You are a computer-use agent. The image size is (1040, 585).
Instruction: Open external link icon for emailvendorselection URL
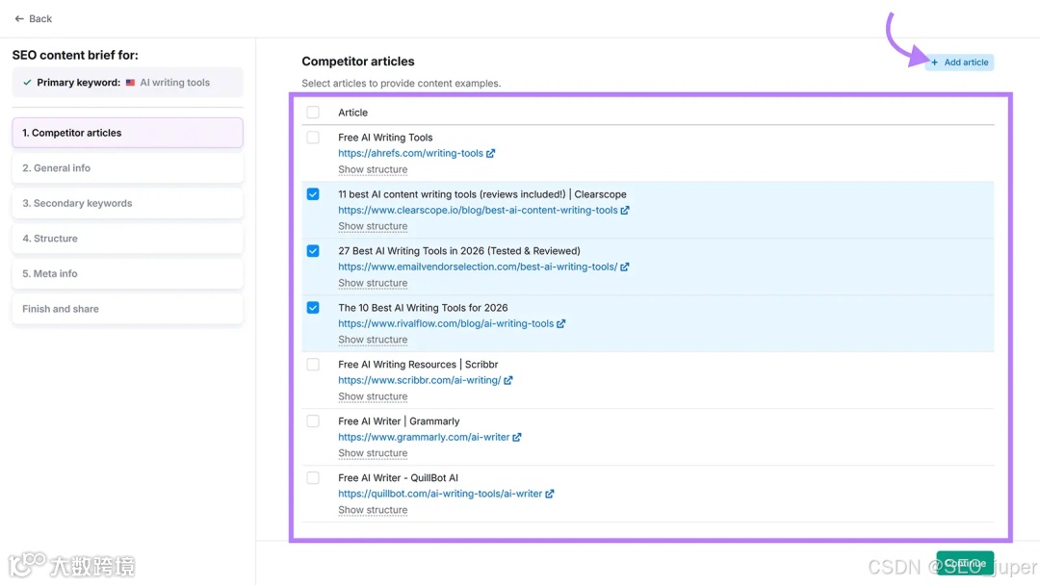tap(625, 267)
